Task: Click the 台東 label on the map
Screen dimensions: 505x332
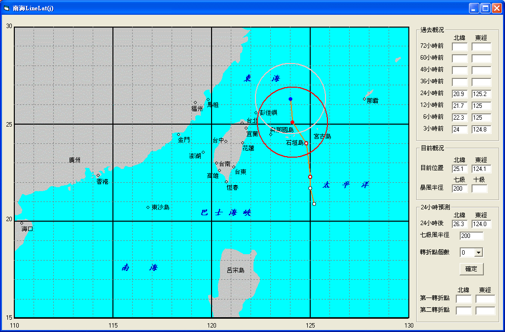Action: click(241, 172)
